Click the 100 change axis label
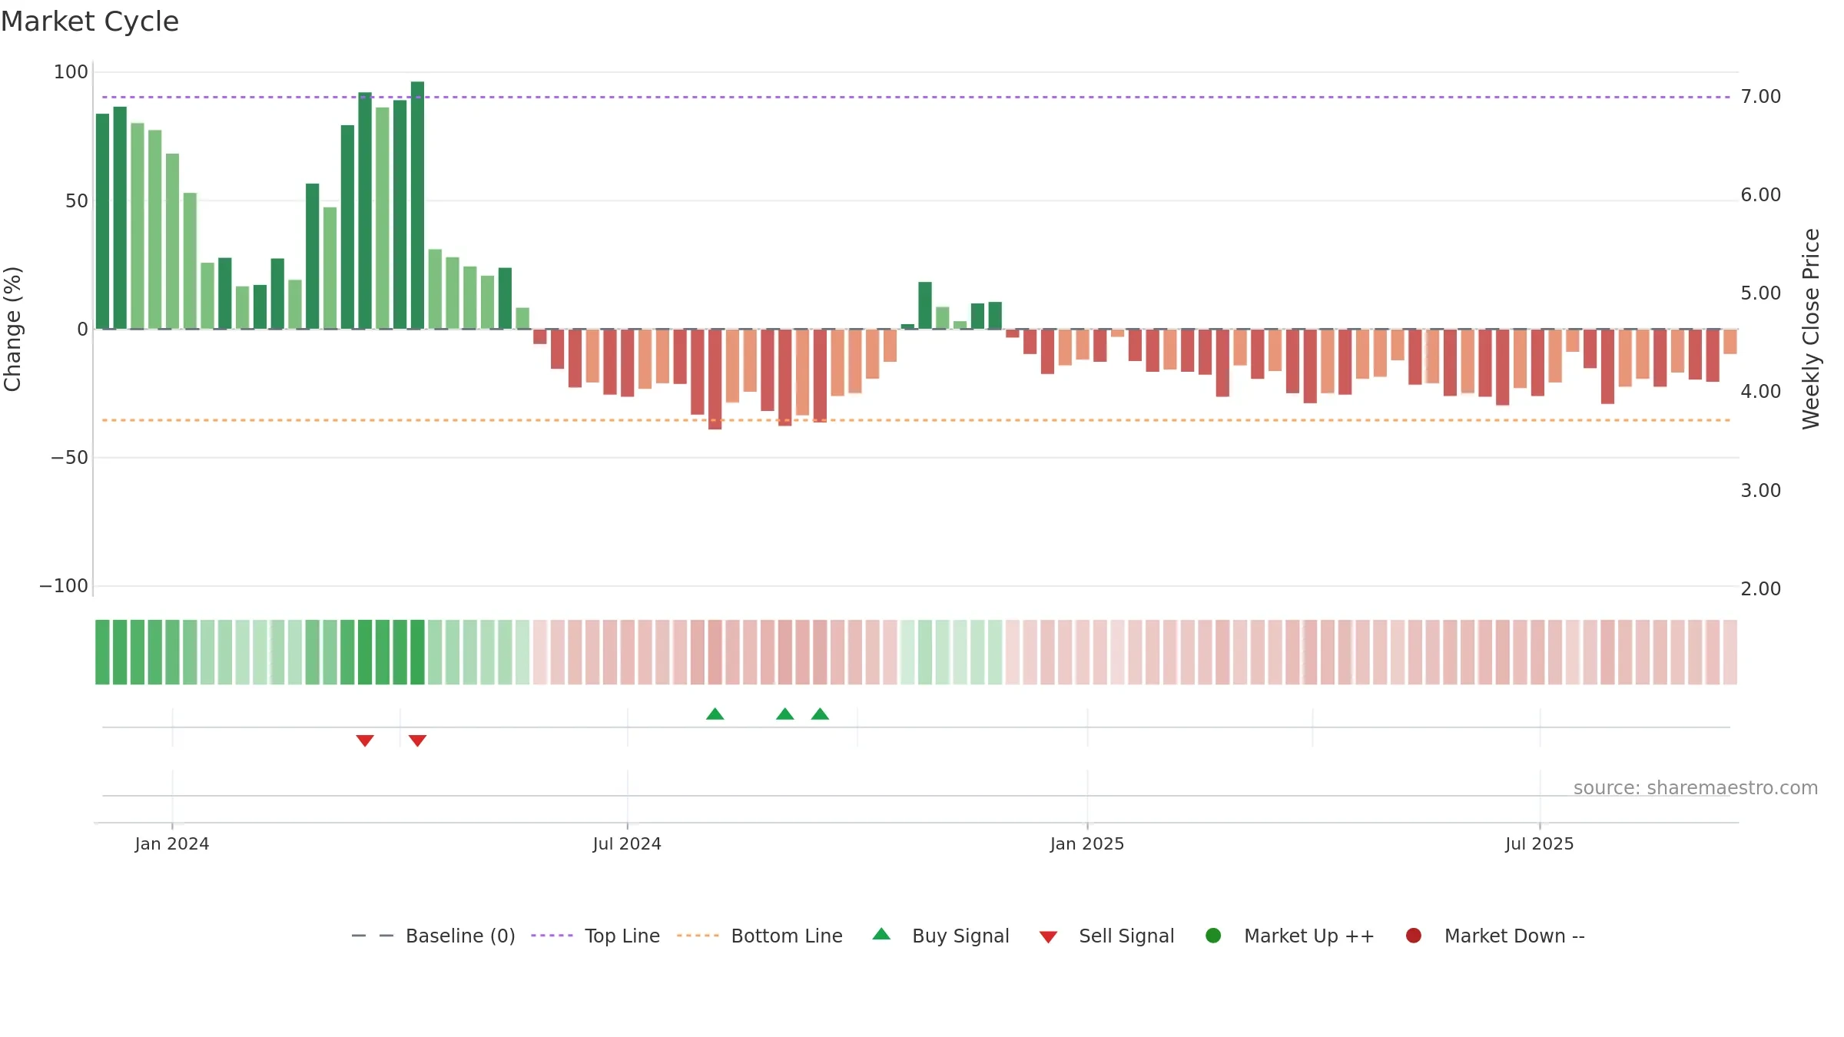The image size is (1844, 1037). (x=71, y=72)
